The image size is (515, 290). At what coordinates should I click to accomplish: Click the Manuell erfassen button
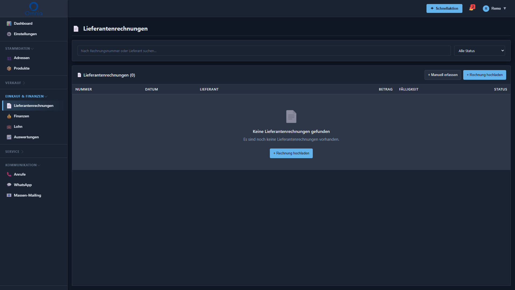[x=443, y=75]
